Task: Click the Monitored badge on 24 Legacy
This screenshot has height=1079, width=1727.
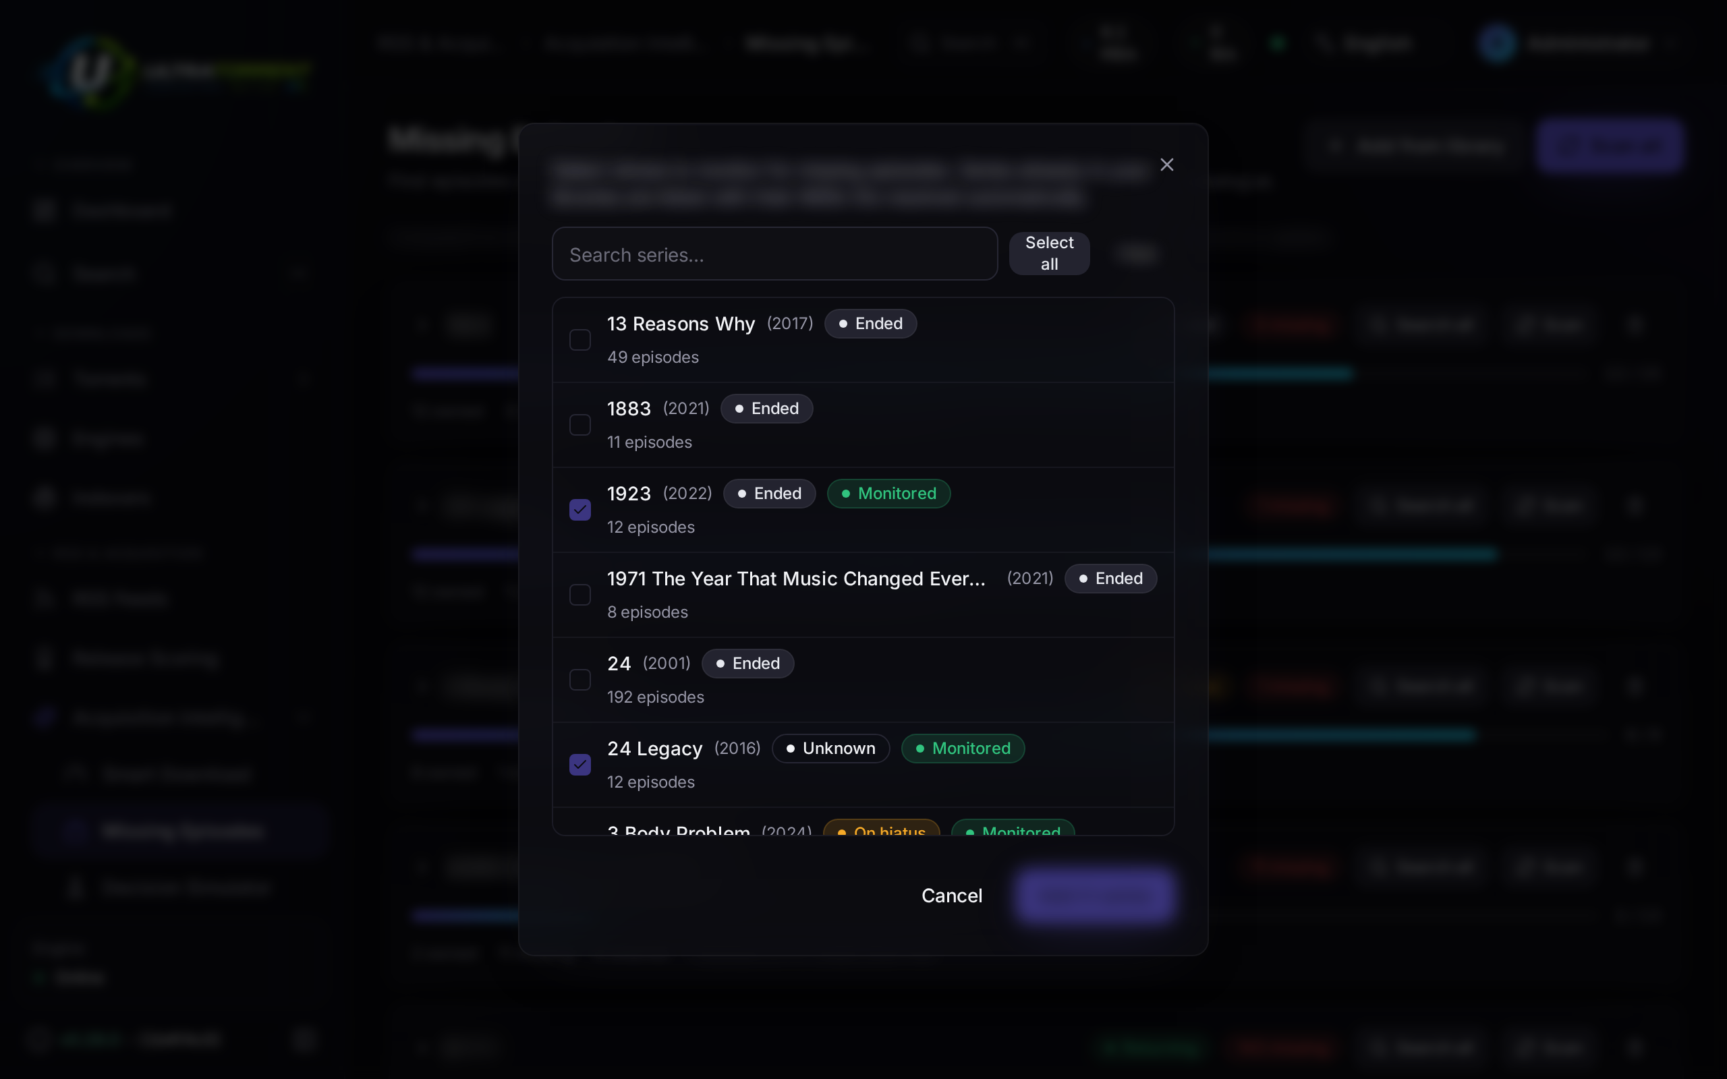Action: 963,749
